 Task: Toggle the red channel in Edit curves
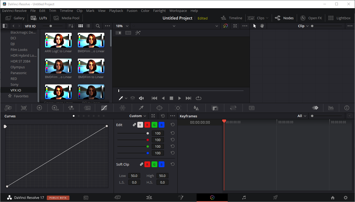[x=147, y=125]
